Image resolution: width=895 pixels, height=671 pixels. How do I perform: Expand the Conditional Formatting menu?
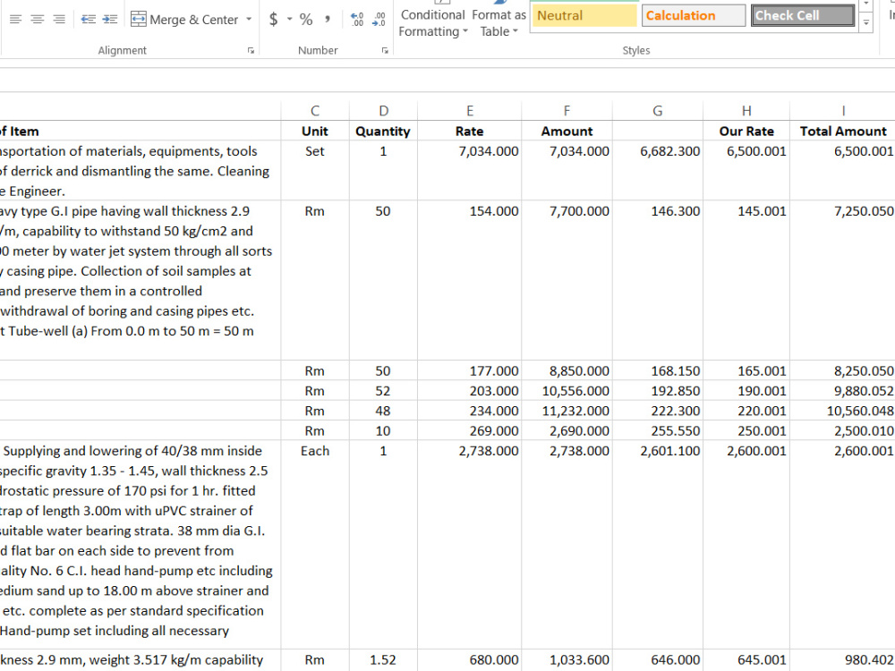coord(433,23)
